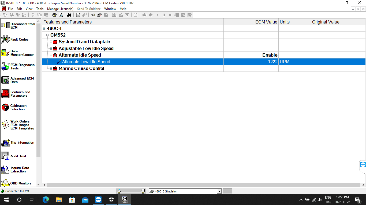Image resolution: width=366 pixels, height=205 pixels.
Task: Open Work Orders ECM Images Templates
Action: tap(6, 125)
